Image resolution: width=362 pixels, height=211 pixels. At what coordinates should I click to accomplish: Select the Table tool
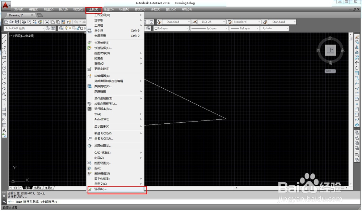click(4, 125)
